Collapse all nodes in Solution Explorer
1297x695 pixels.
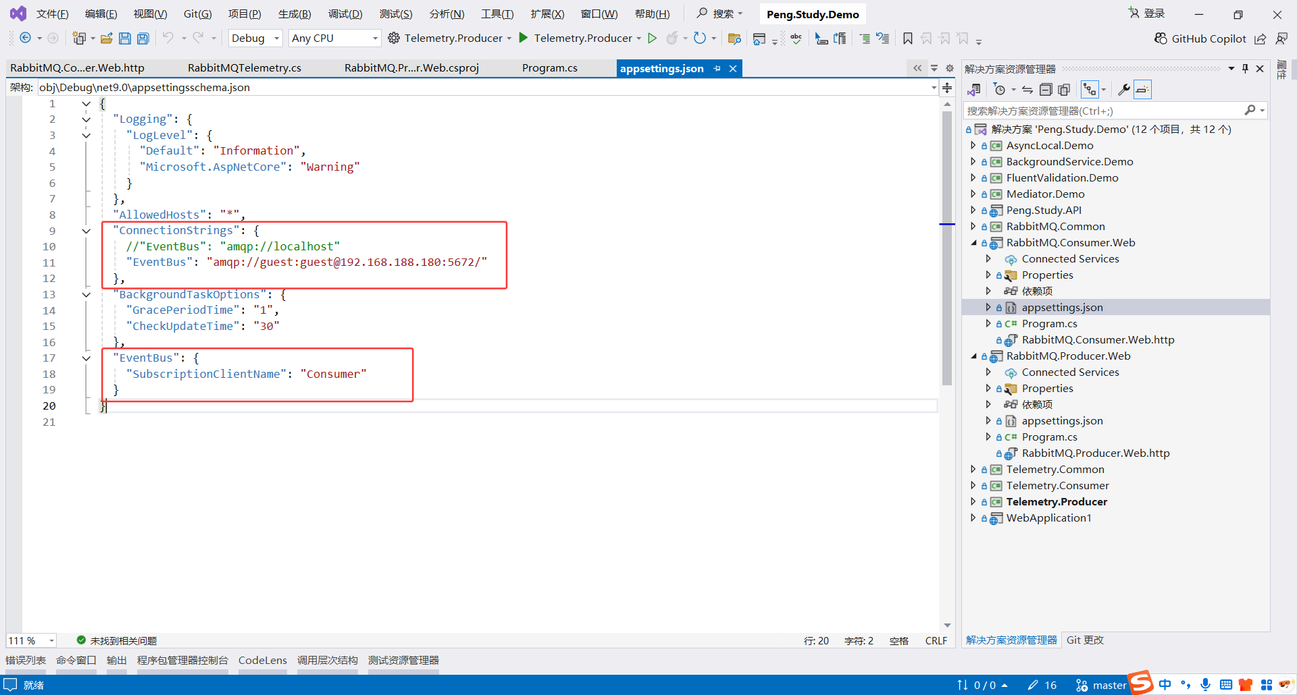pyautogui.click(x=1046, y=90)
